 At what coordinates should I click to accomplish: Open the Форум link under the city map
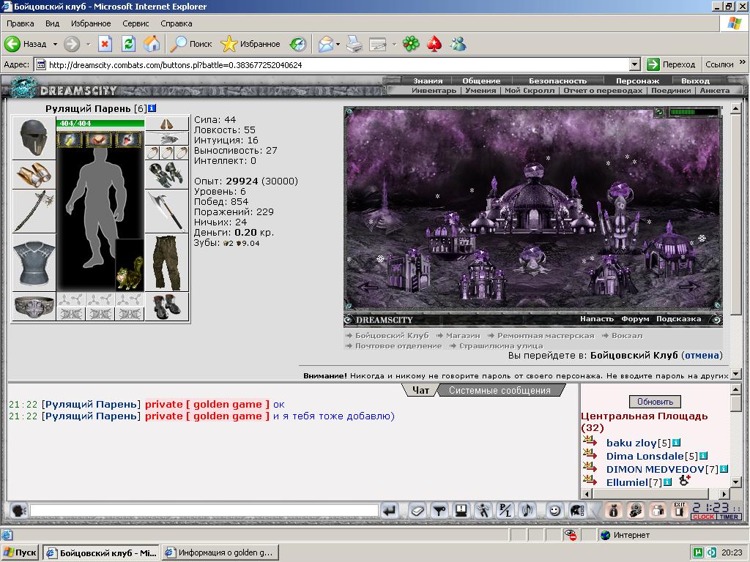(x=635, y=319)
